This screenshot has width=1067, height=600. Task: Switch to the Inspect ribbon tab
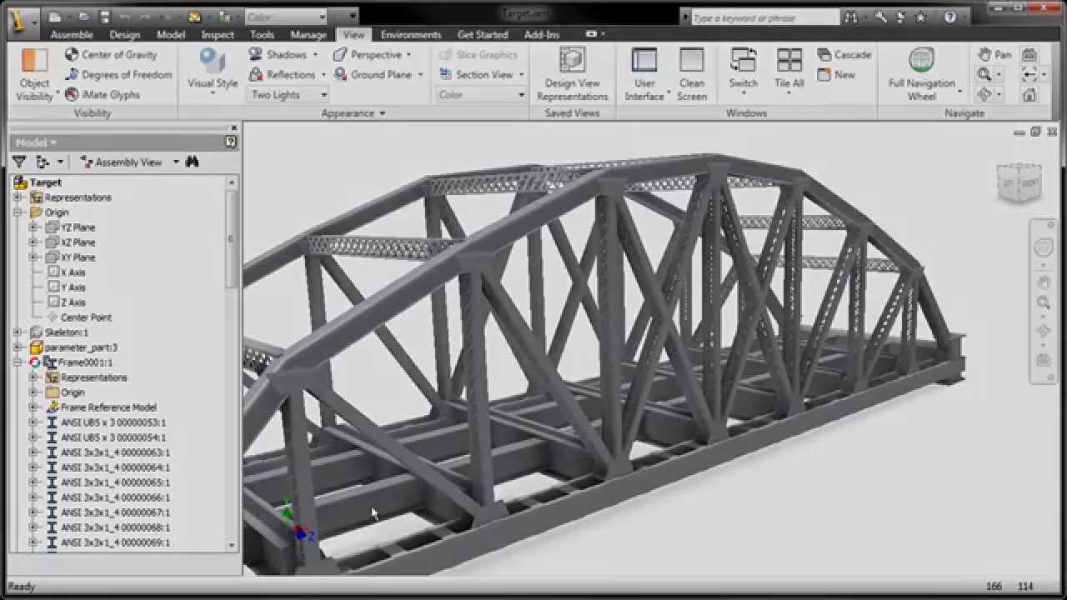point(218,35)
